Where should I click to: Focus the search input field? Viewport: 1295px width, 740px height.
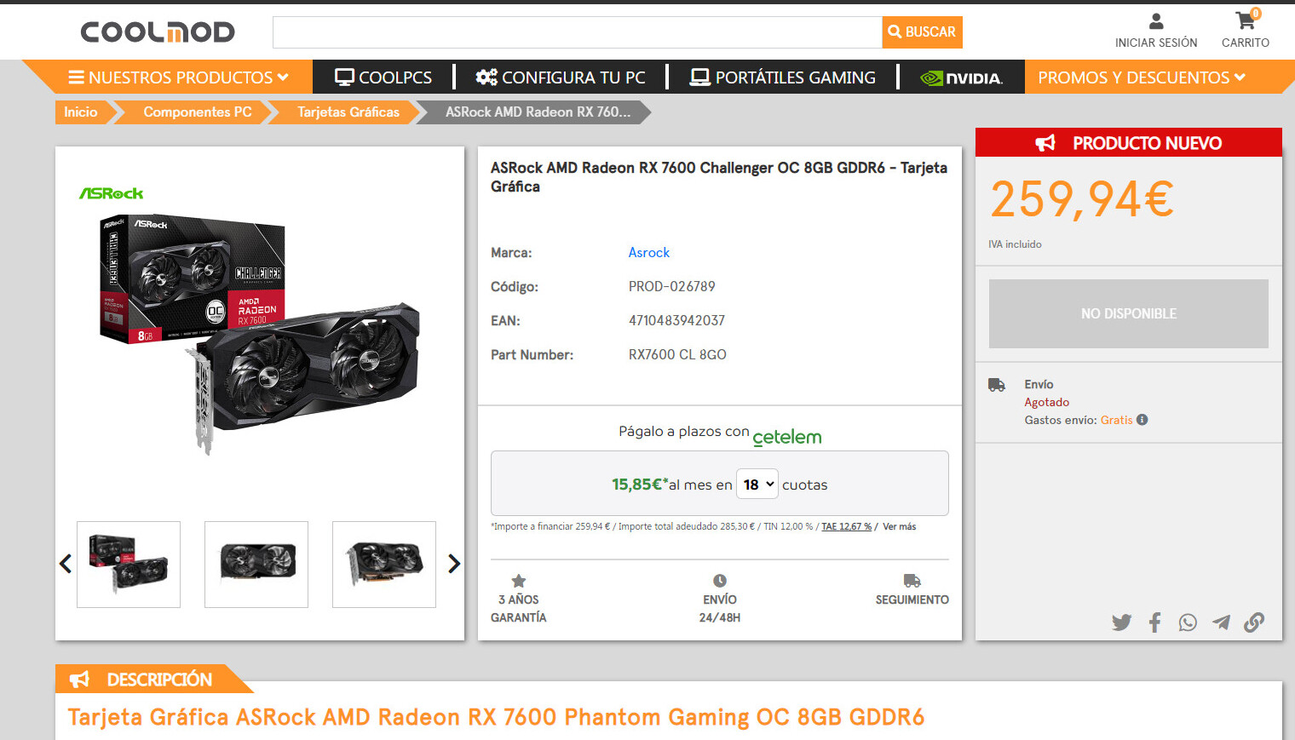(x=578, y=32)
